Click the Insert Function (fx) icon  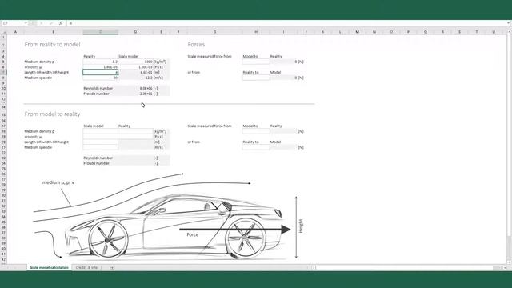point(61,23)
